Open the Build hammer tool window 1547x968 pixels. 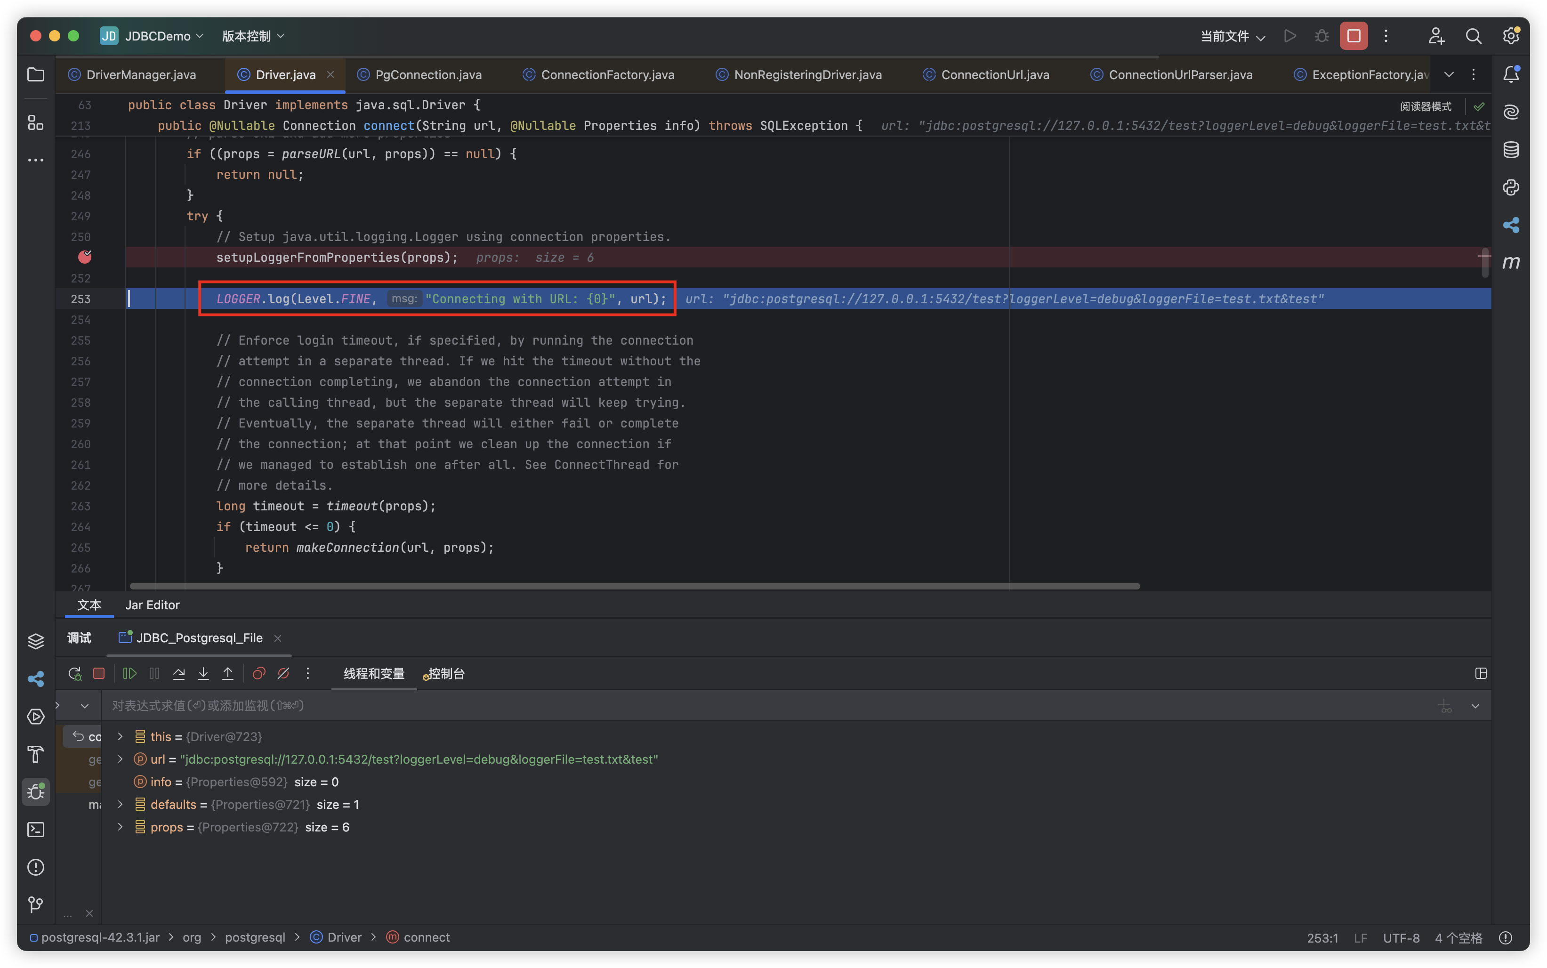click(36, 754)
